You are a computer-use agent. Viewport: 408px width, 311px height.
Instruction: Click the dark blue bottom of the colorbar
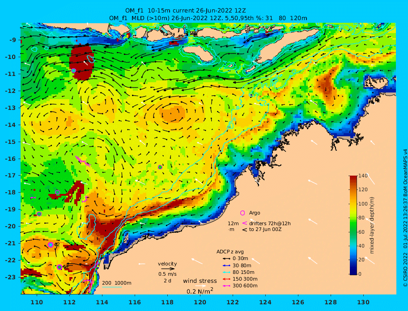353,272
